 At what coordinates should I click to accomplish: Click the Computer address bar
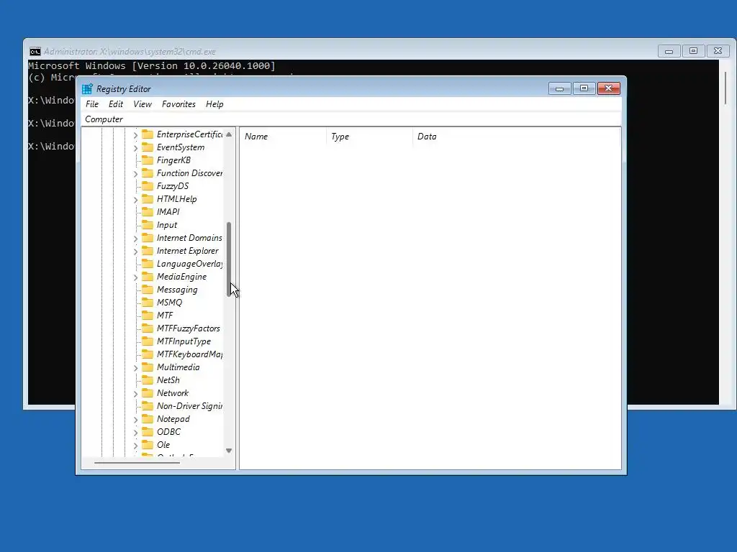(352, 119)
